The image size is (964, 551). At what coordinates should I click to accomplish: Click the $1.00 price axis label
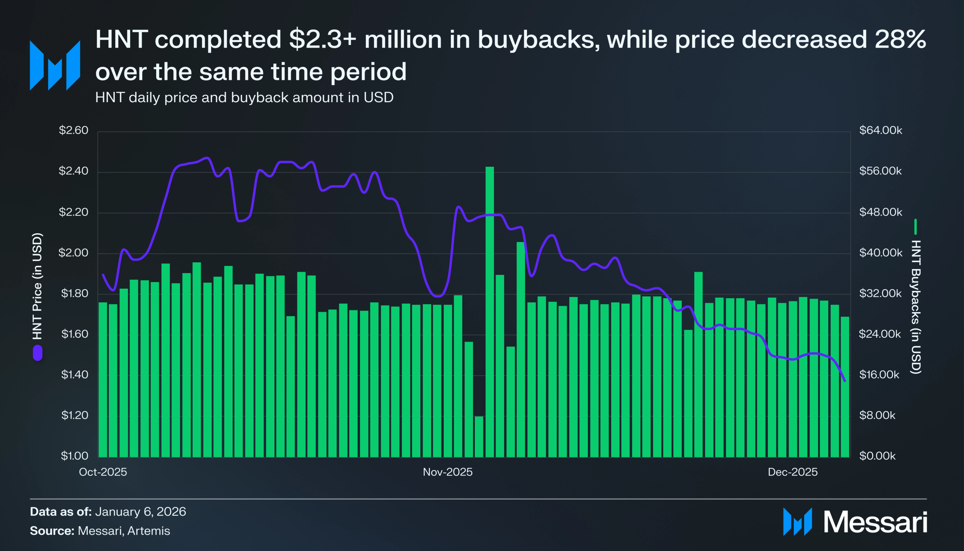pyautogui.click(x=74, y=456)
